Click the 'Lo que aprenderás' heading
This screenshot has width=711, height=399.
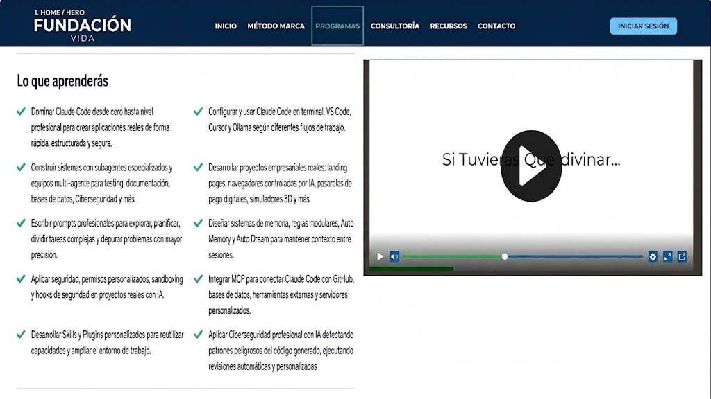click(62, 81)
